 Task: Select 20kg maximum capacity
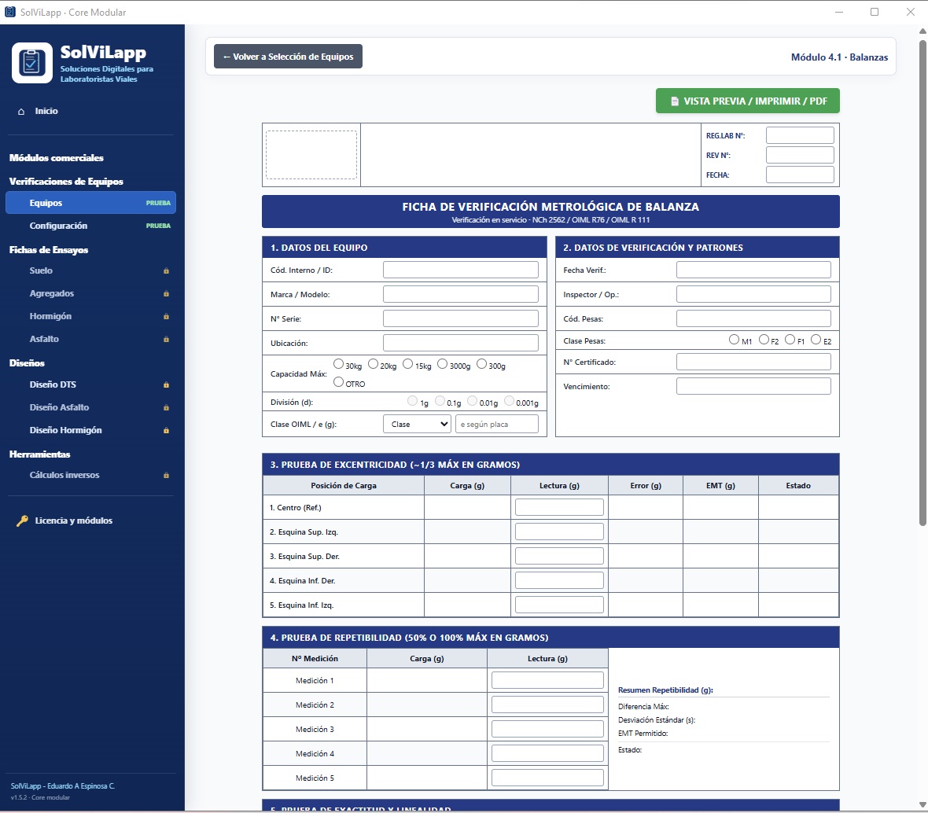pyautogui.click(x=374, y=364)
